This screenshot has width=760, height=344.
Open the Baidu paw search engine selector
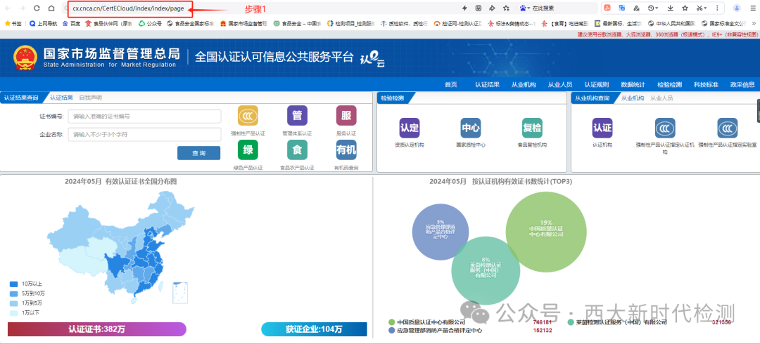pyautogui.click(x=525, y=8)
